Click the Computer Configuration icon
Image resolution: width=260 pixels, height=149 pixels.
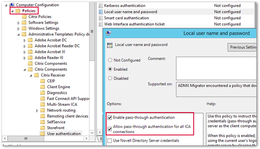[12, 5]
